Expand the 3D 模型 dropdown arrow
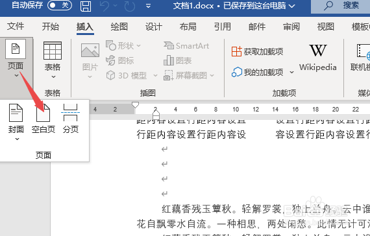The height and width of the screenshot is (236, 370). 156,76
